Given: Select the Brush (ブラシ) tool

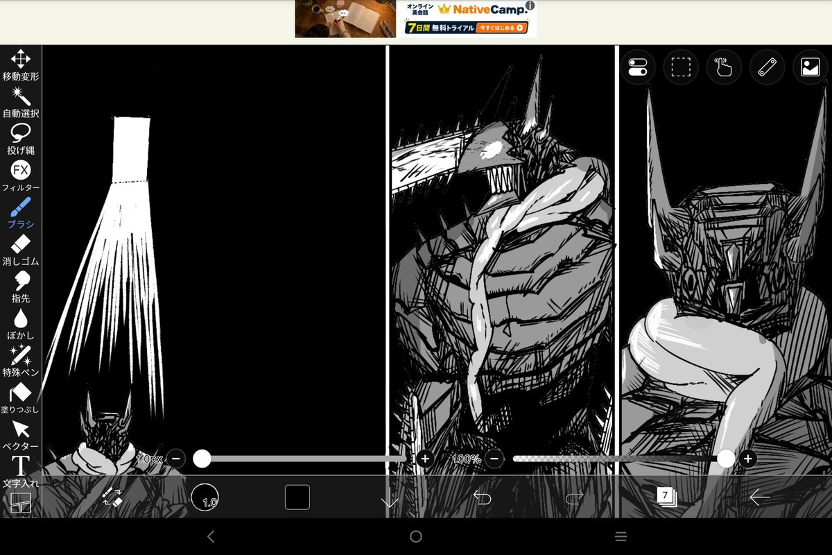Looking at the screenshot, I should coord(21,213).
